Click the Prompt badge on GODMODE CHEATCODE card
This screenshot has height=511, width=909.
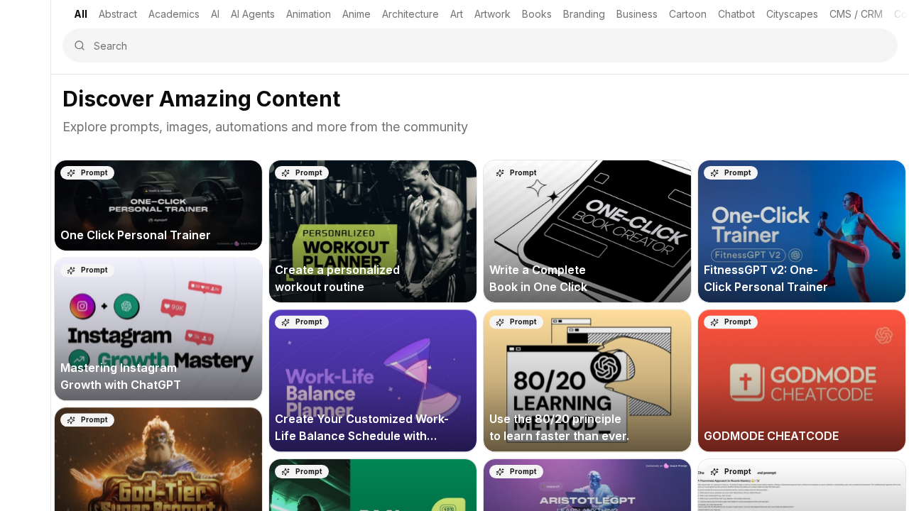point(731,322)
